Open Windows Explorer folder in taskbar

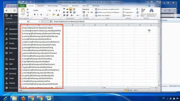tap(14, 98)
